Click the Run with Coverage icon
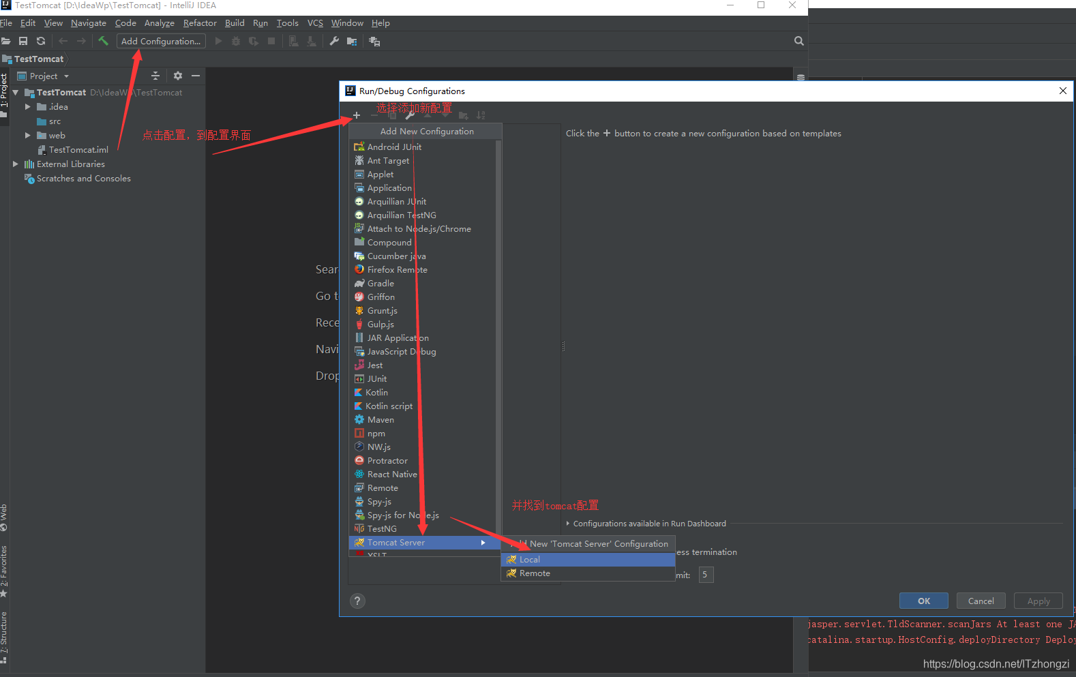The image size is (1076, 677). point(254,41)
